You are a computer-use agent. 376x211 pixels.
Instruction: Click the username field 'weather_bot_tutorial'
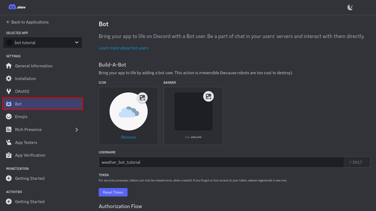click(221, 162)
